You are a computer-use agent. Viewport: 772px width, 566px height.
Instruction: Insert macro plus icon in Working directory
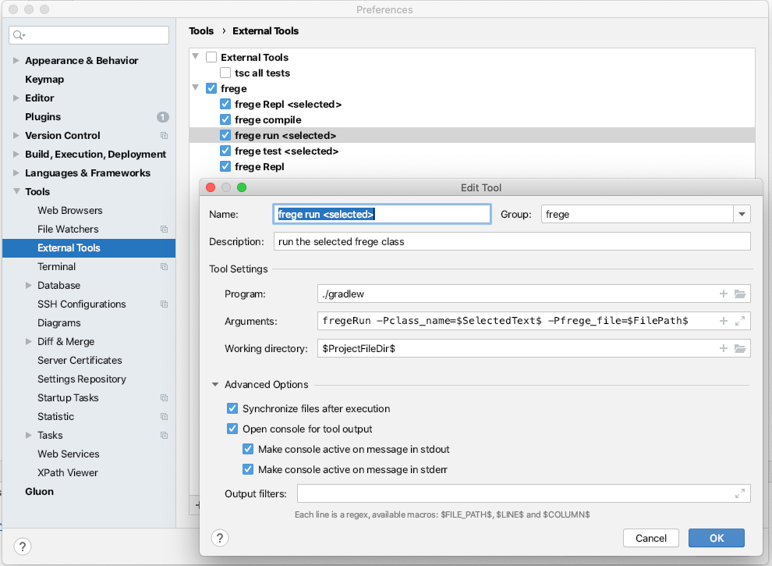[724, 348]
